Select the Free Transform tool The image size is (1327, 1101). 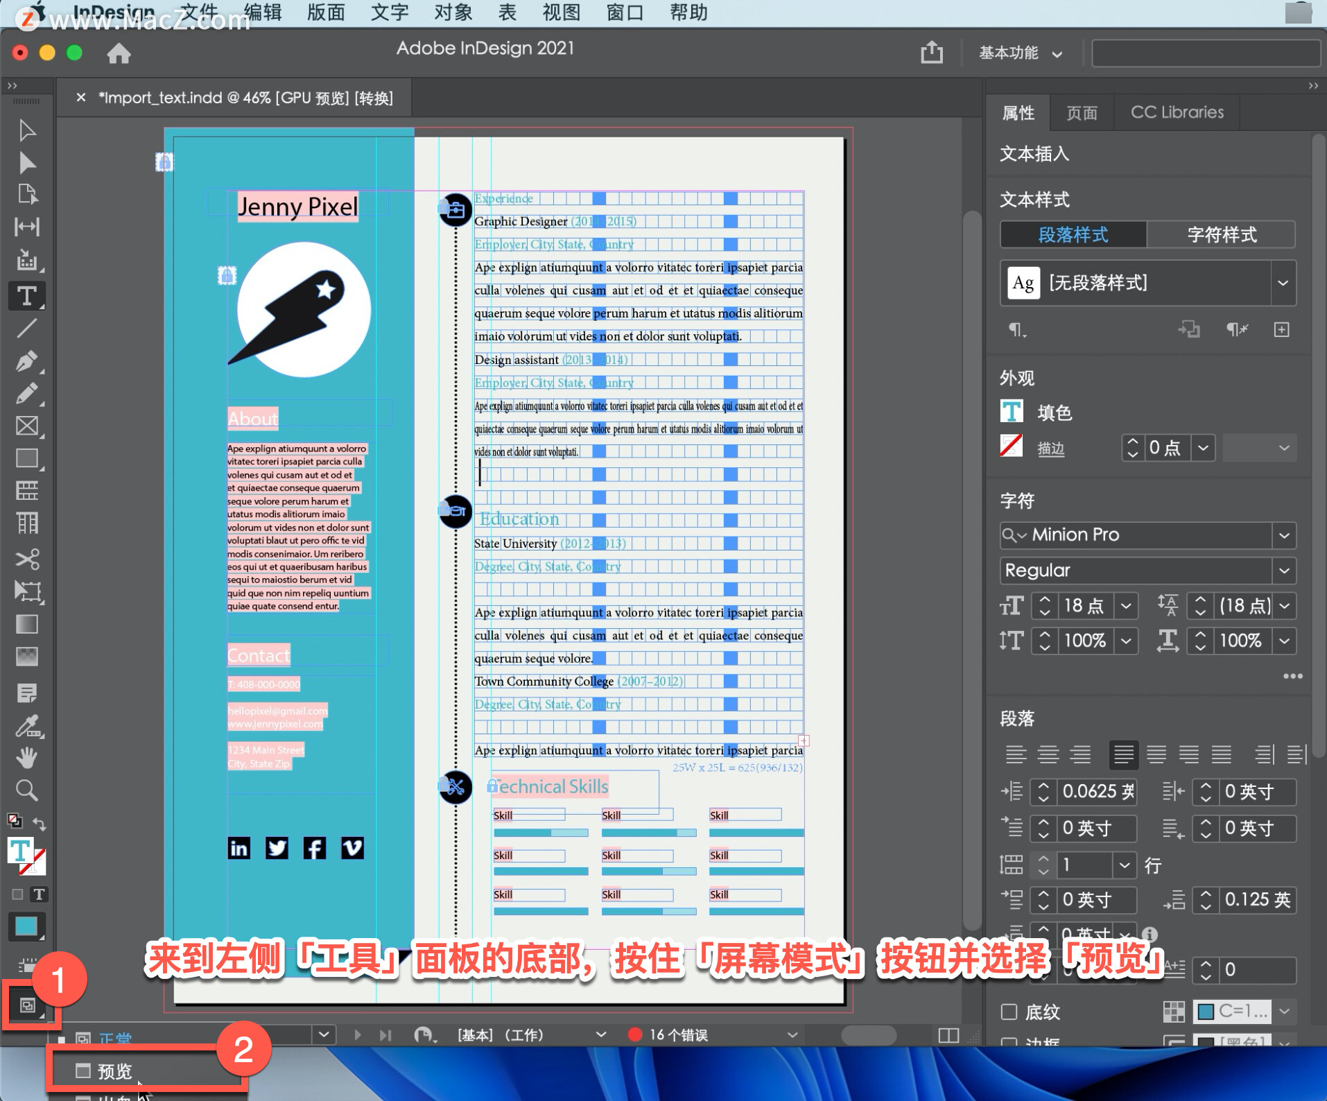point(27,591)
